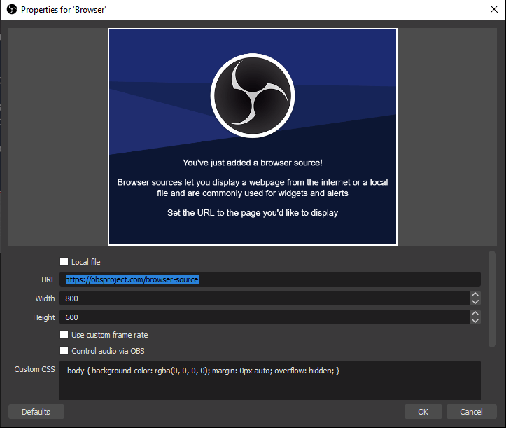This screenshot has height=428, width=506.
Task: Enable the Local file checkbox
Action: coord(64,262)
